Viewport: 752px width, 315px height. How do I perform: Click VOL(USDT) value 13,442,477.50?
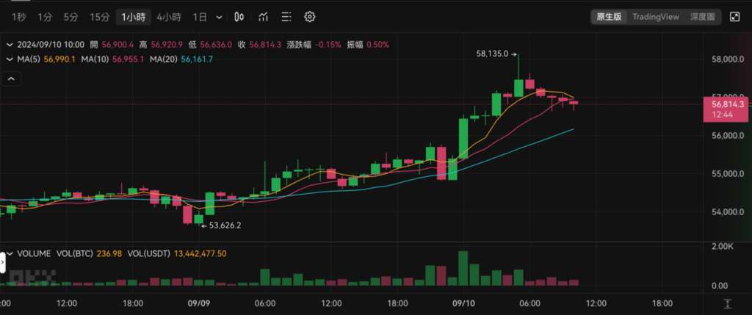click(200, 253)
